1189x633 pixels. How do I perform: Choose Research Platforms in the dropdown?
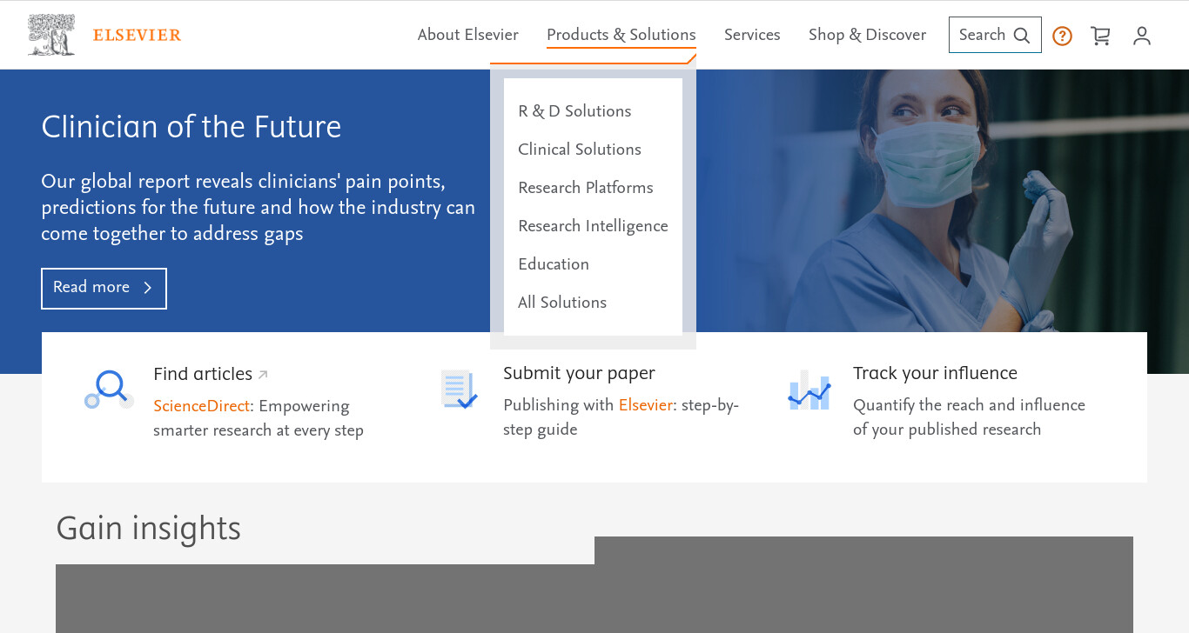[586, 188]
